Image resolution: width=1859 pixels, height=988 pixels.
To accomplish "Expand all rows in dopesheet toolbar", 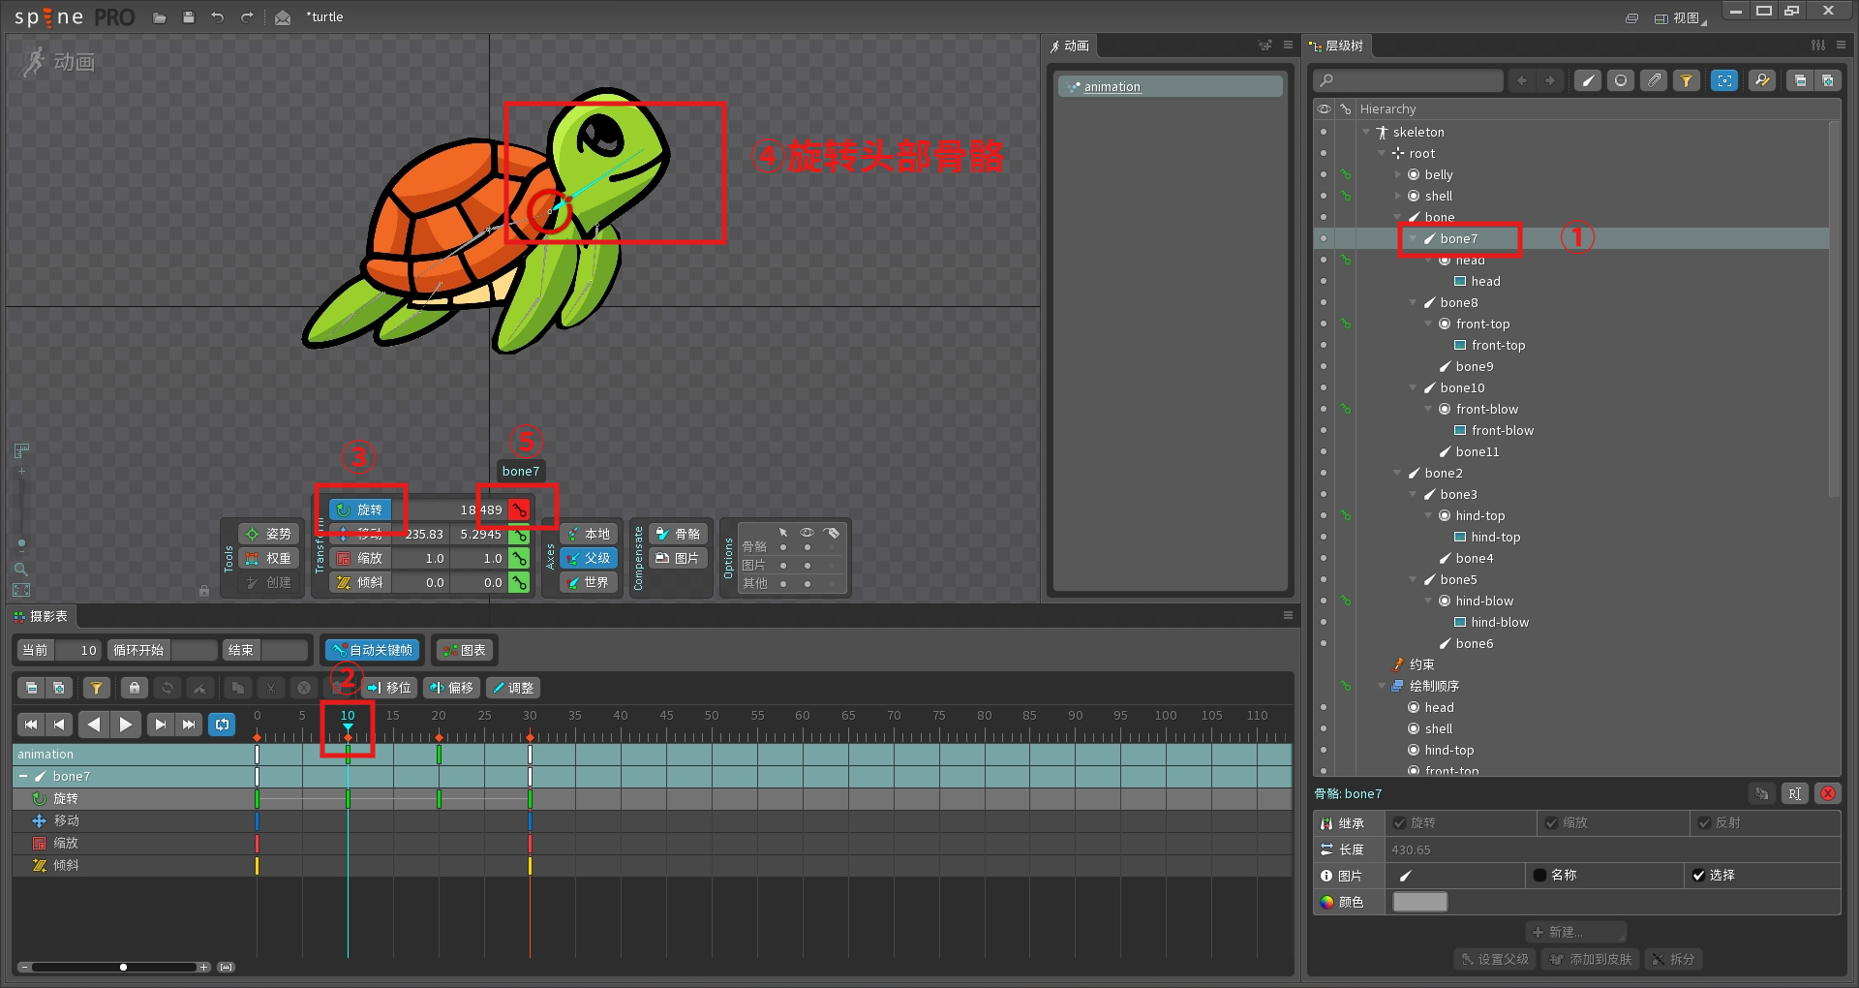I will [59, 688].
